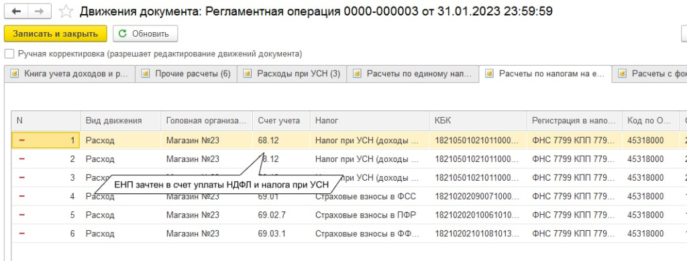Click Расход cell in row 2
This screenshot has width=687, height=261.
point(120,159)
